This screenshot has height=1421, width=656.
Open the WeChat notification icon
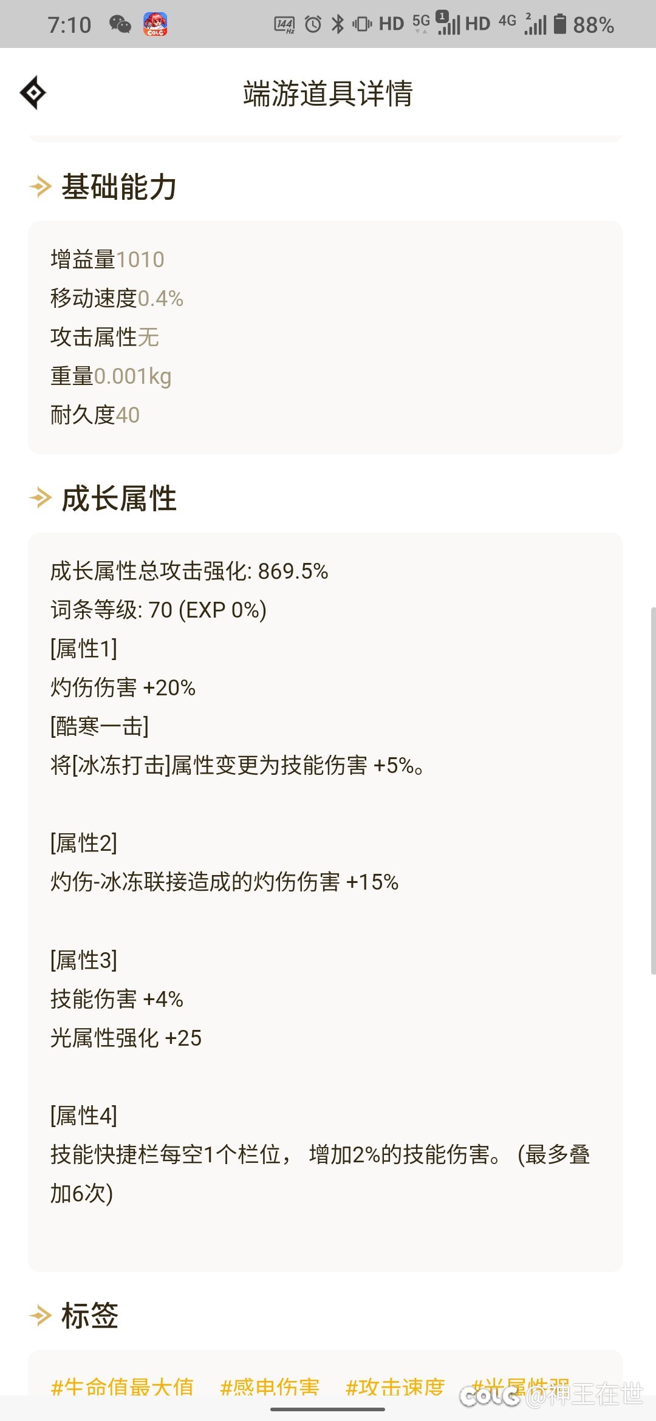[120, 24]
